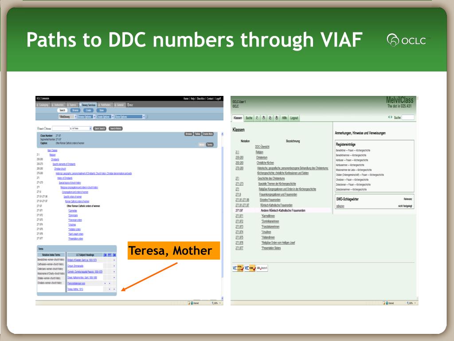Click the Search pill button under Dewey Services

coord(62,111)
